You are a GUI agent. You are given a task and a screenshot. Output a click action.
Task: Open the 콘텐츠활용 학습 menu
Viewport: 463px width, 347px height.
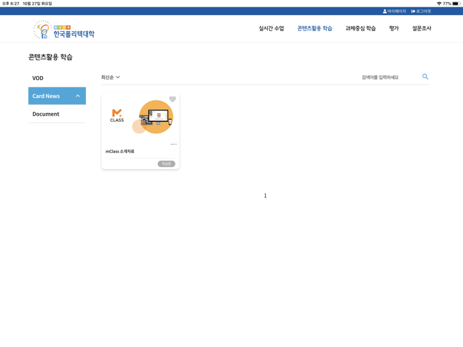tap(315, 28)
